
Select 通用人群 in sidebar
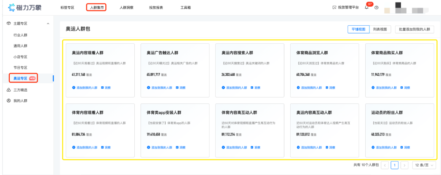[20, 46]
